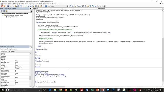Click the Paste clipboard icon

point(16,6)
